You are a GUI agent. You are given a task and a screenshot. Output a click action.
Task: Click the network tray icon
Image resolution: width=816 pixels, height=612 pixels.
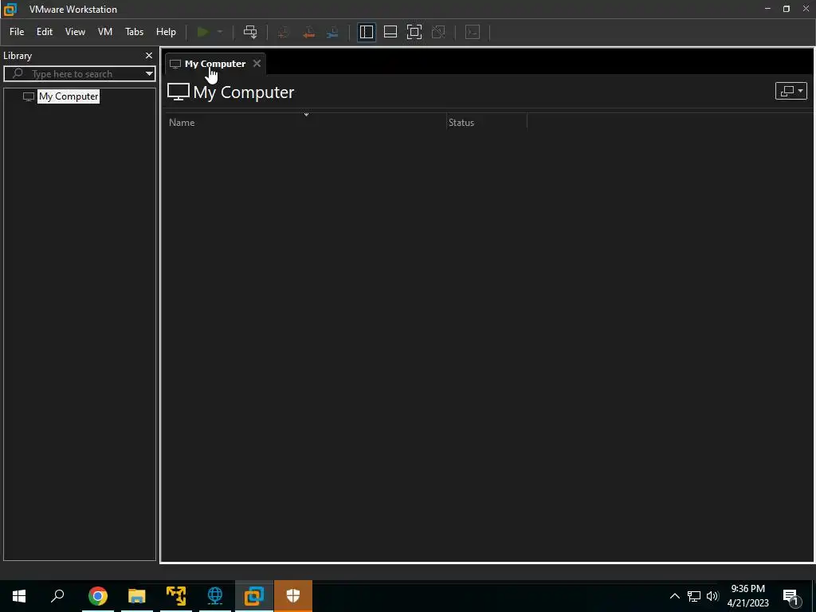pyautogui.click(x=694, y=596)
